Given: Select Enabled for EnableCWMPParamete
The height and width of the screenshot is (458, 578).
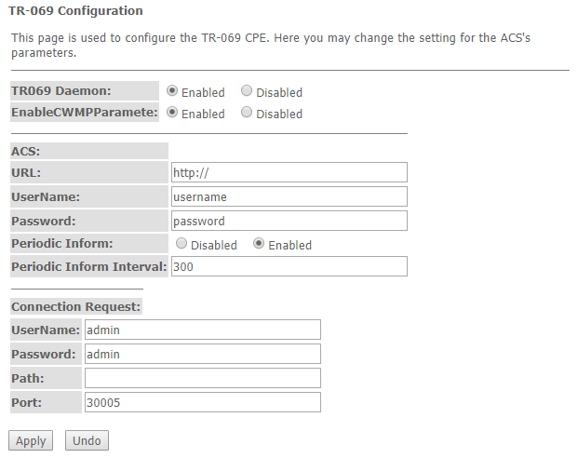Looking at the screenshot, I should pyautogui.click(x=173, y=113).
